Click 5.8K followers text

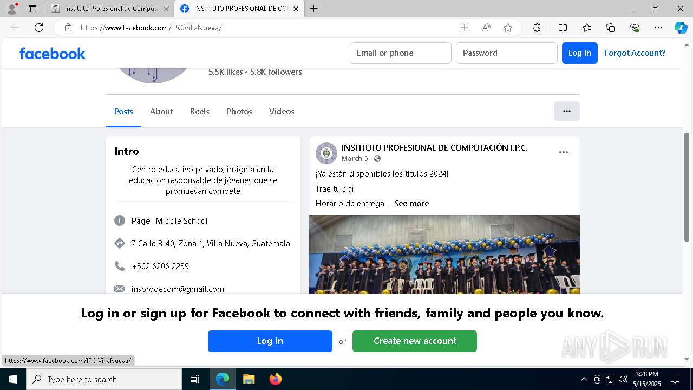(x=276, y=72)
